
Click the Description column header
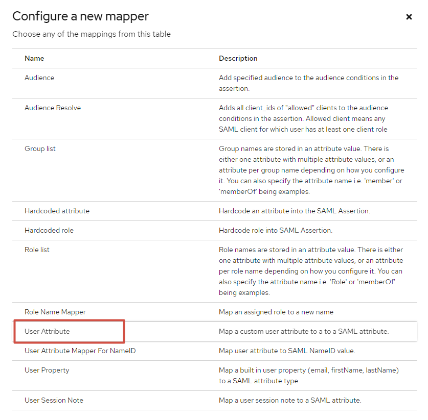(238, 58)
